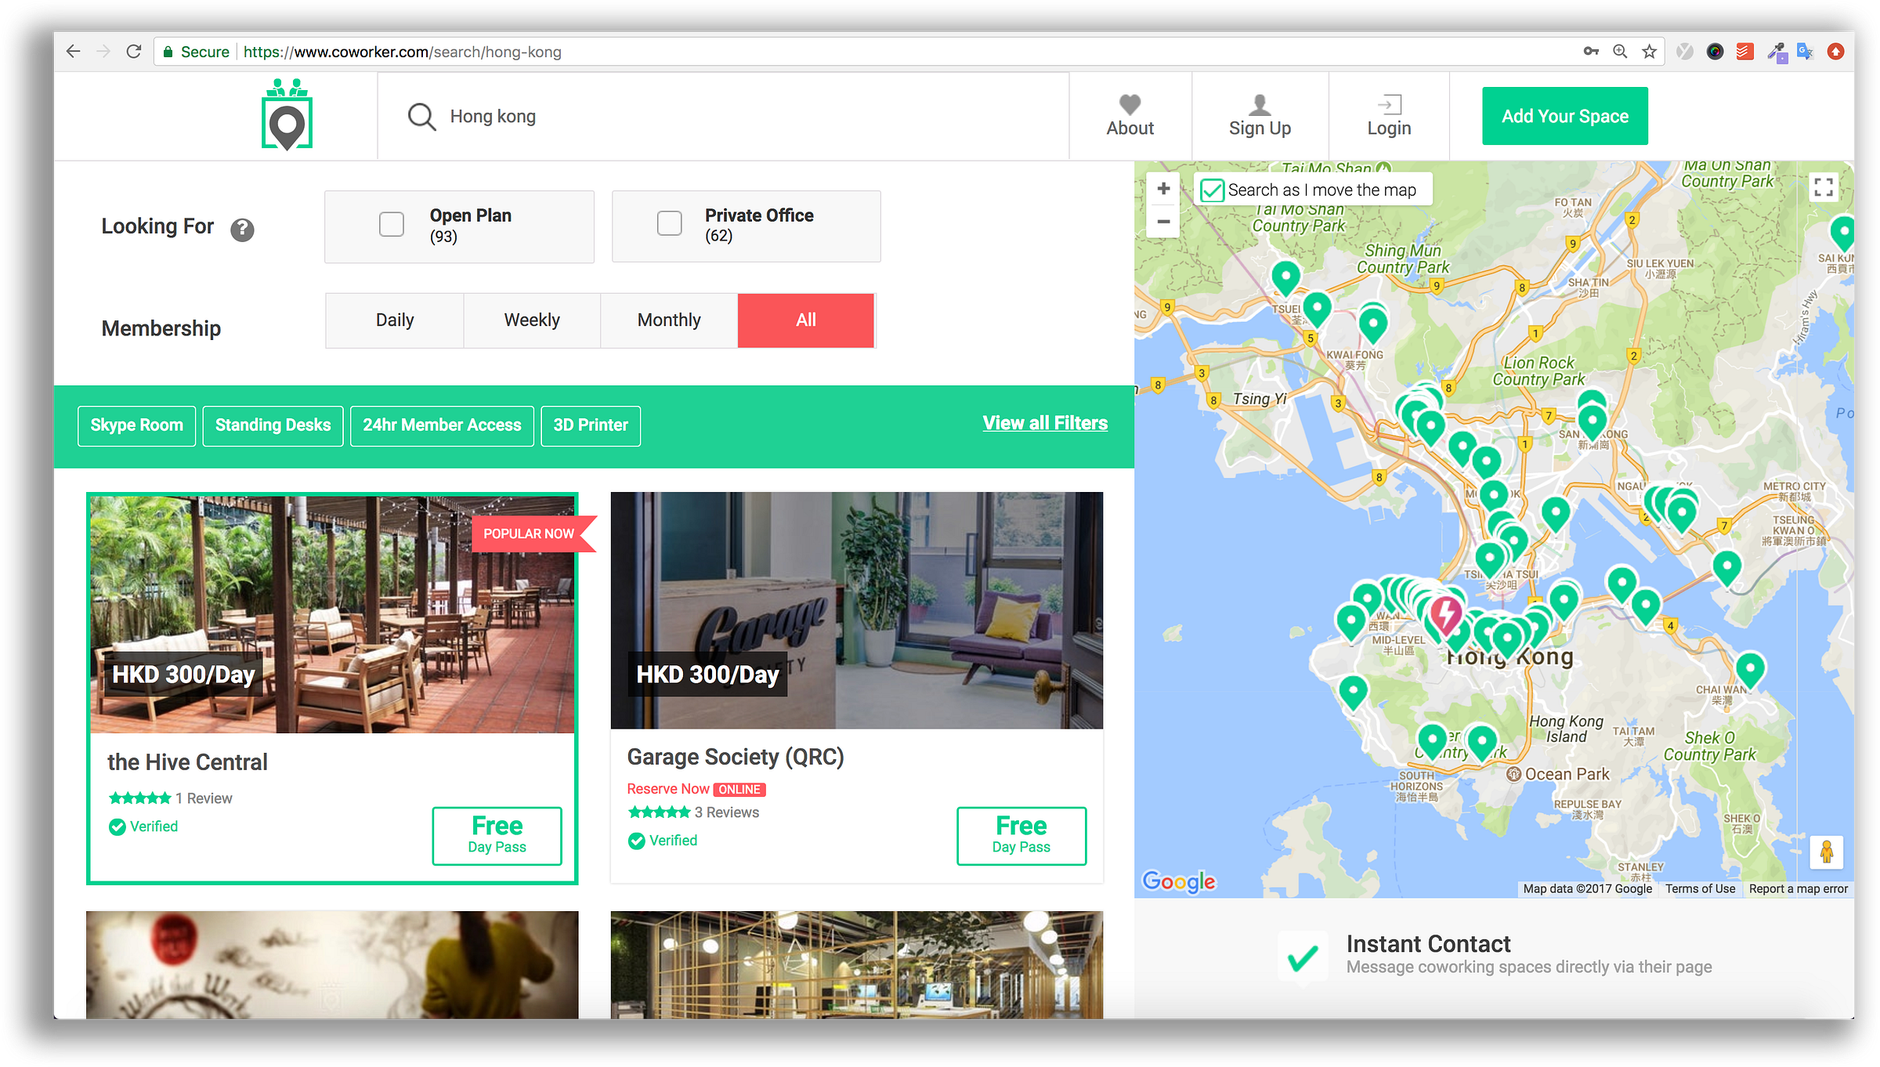Check the Private Office checkbox
This screenshot has width=1880, height=1067.
tap(669, 223)
